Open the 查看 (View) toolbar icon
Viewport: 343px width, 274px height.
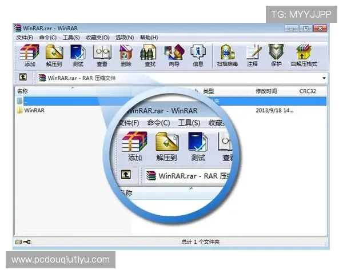[x=102, y=54]
